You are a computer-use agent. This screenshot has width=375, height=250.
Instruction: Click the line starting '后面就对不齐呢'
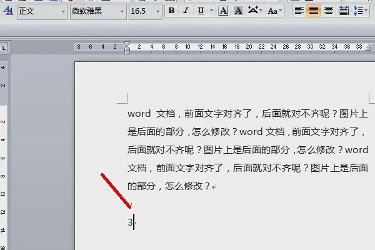pyautogui.click(x=247, y=150)
